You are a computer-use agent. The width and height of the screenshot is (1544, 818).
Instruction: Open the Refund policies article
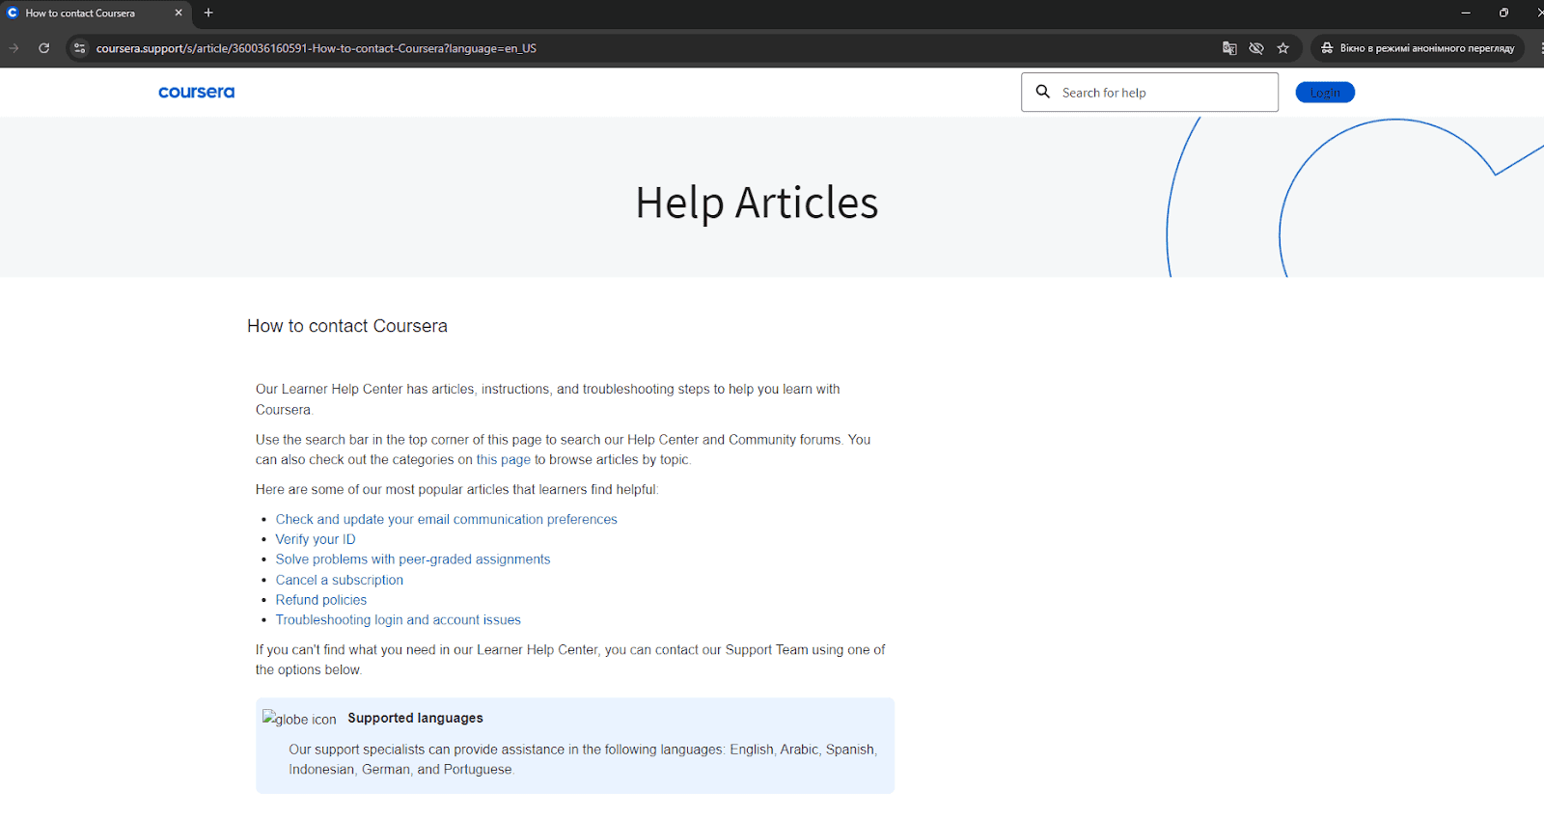(321, 600)
